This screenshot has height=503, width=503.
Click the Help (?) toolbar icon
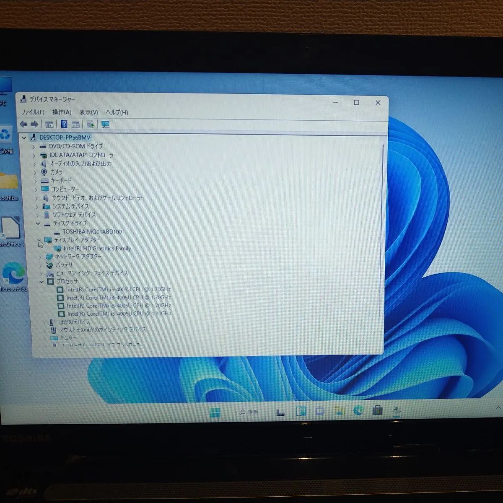pyautogui.click(x=64, y=124)
